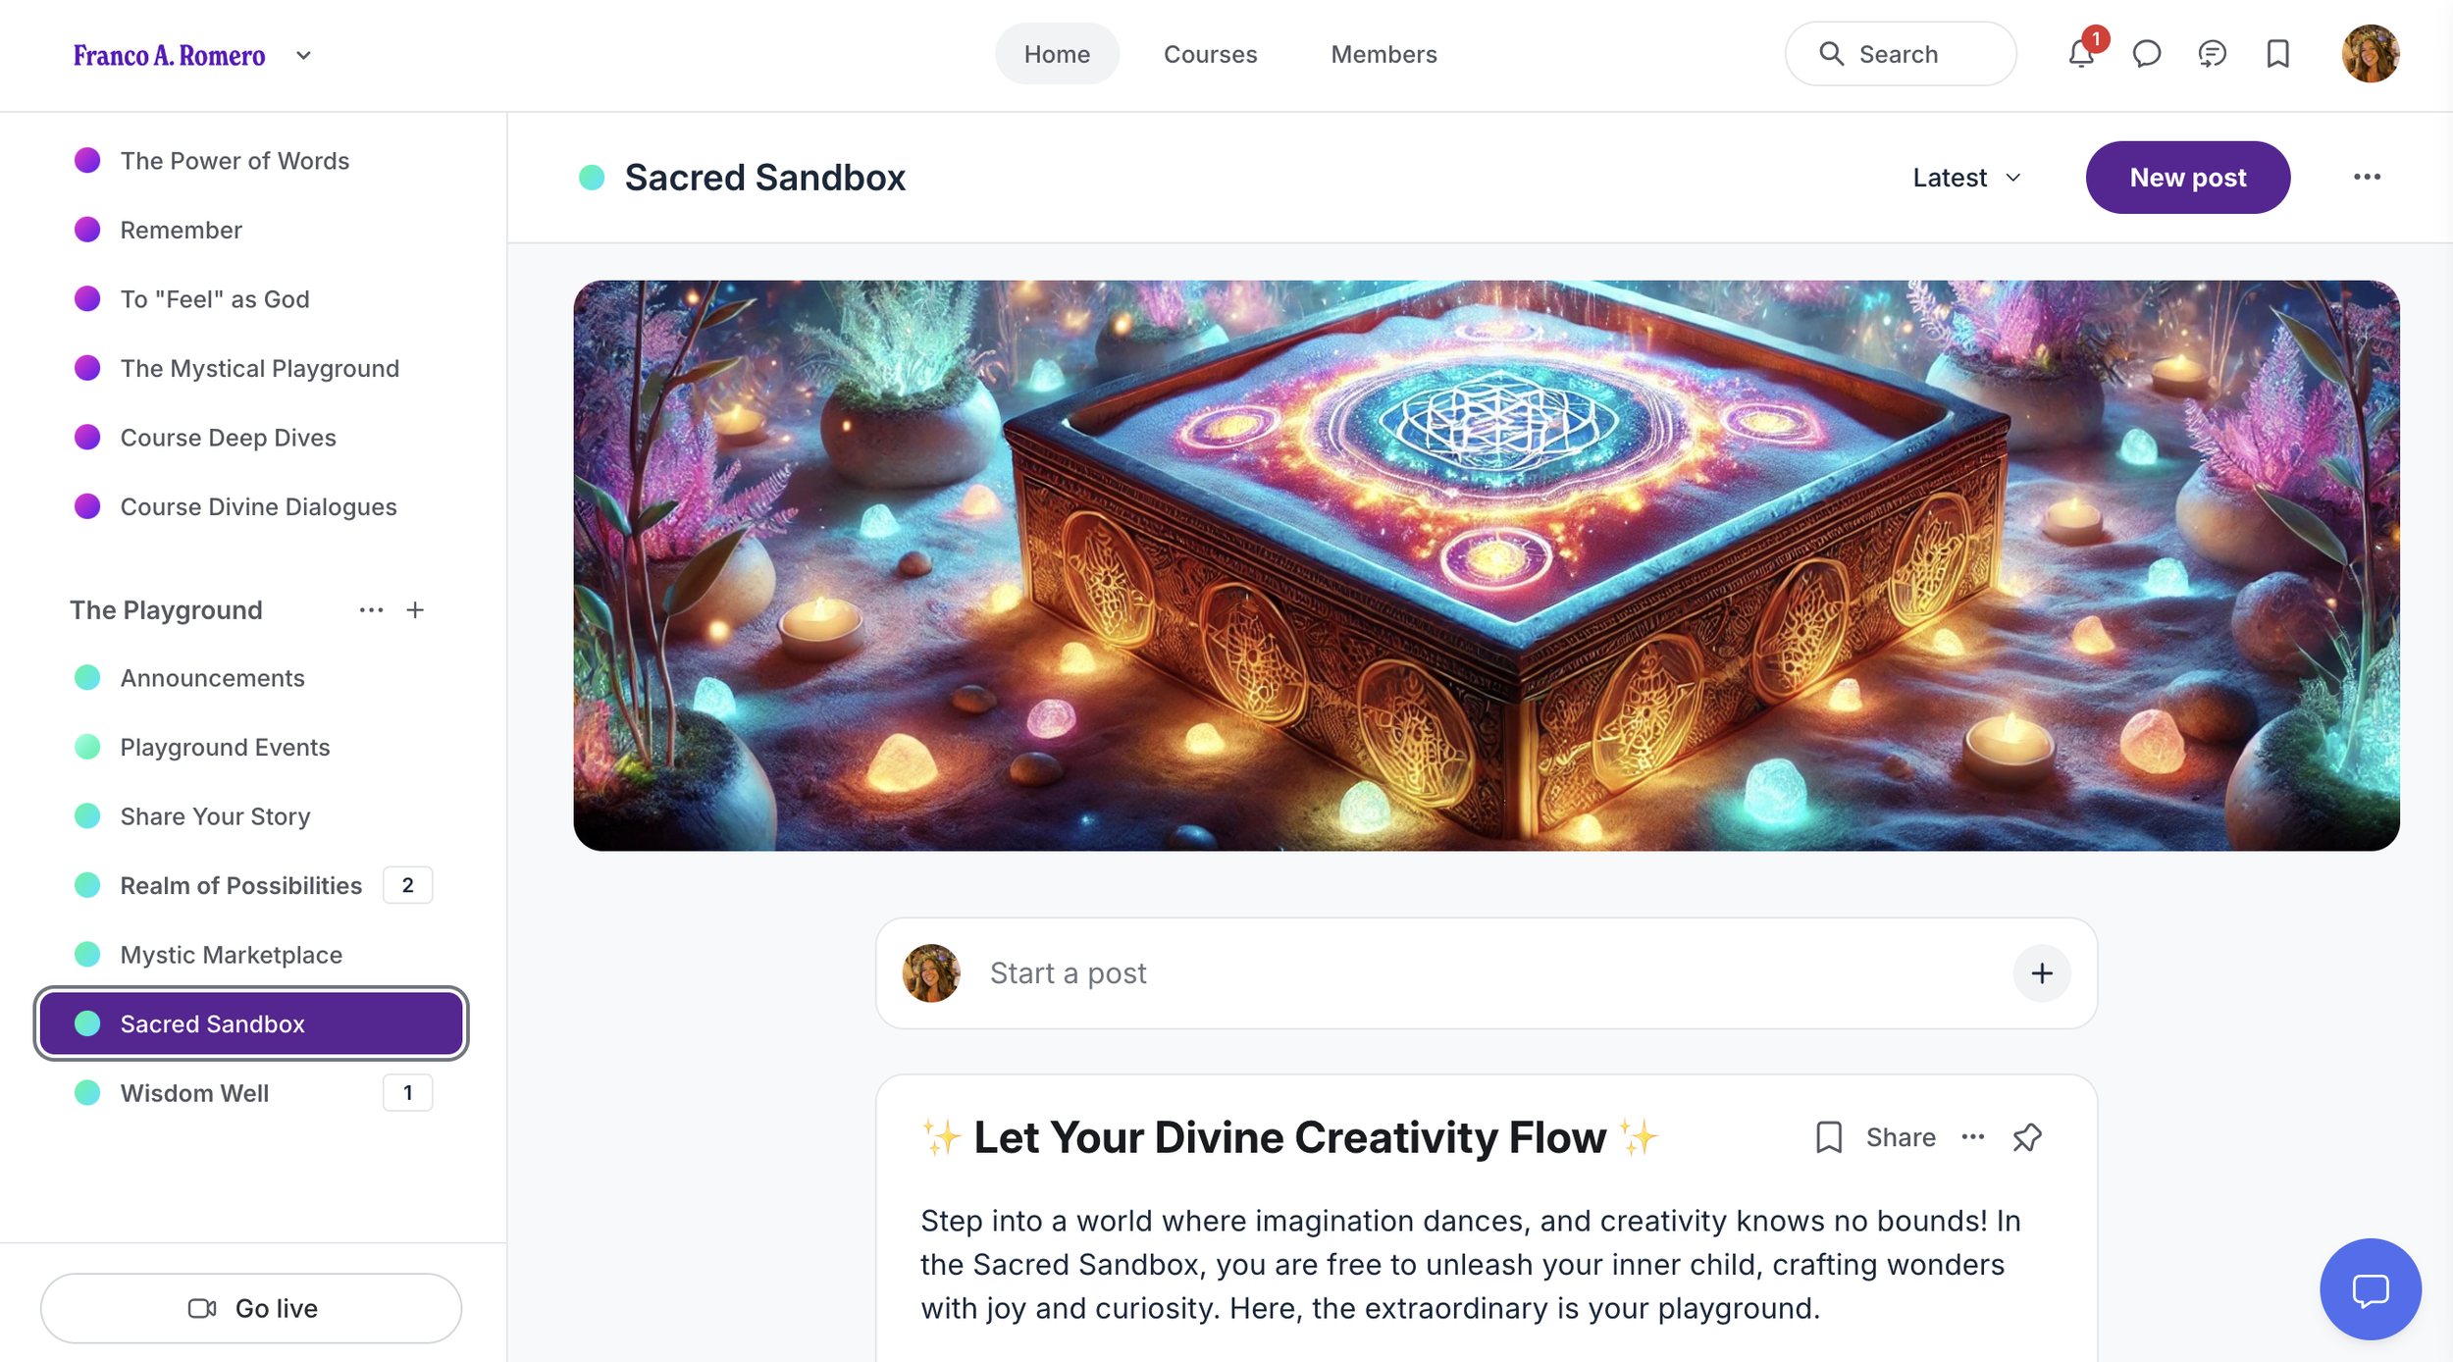Screen dimensions: 2453x1362
Task: Switch to the Courses tab
Action: click(1210, 54)
